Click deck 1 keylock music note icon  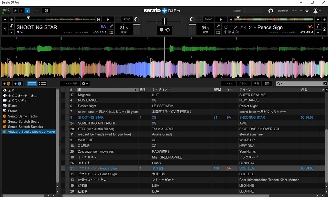click(x=11, y=26)
